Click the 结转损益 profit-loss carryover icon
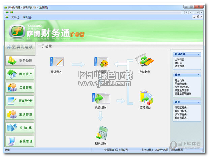 [x=146, y=97]
